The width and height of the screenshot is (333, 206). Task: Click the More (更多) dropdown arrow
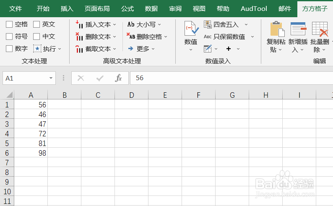153,49
